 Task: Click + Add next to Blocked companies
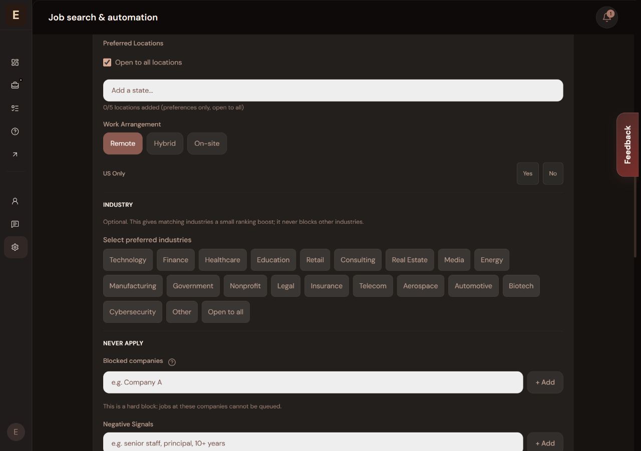point(545,382)
